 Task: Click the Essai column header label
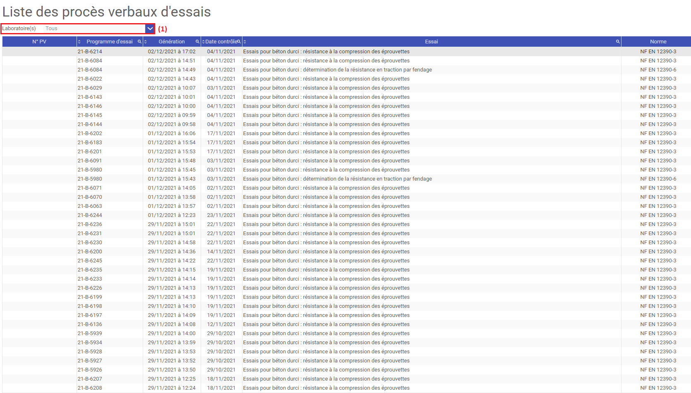click(x=432, y=42)
